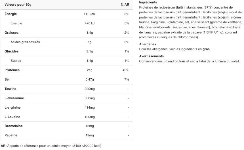The height and width of the screenshot is (150, 244).
Task: Select the Graisses row label
Action: pos(12,33)
